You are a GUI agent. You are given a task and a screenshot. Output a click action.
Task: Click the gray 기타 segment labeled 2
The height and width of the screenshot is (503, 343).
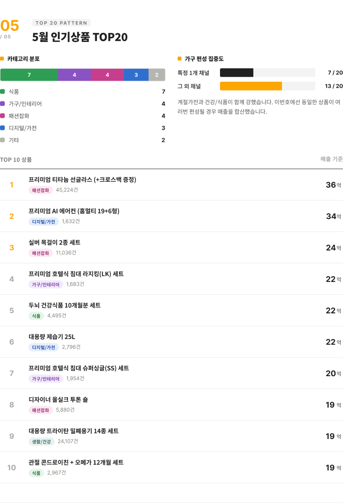coord(157,75)
